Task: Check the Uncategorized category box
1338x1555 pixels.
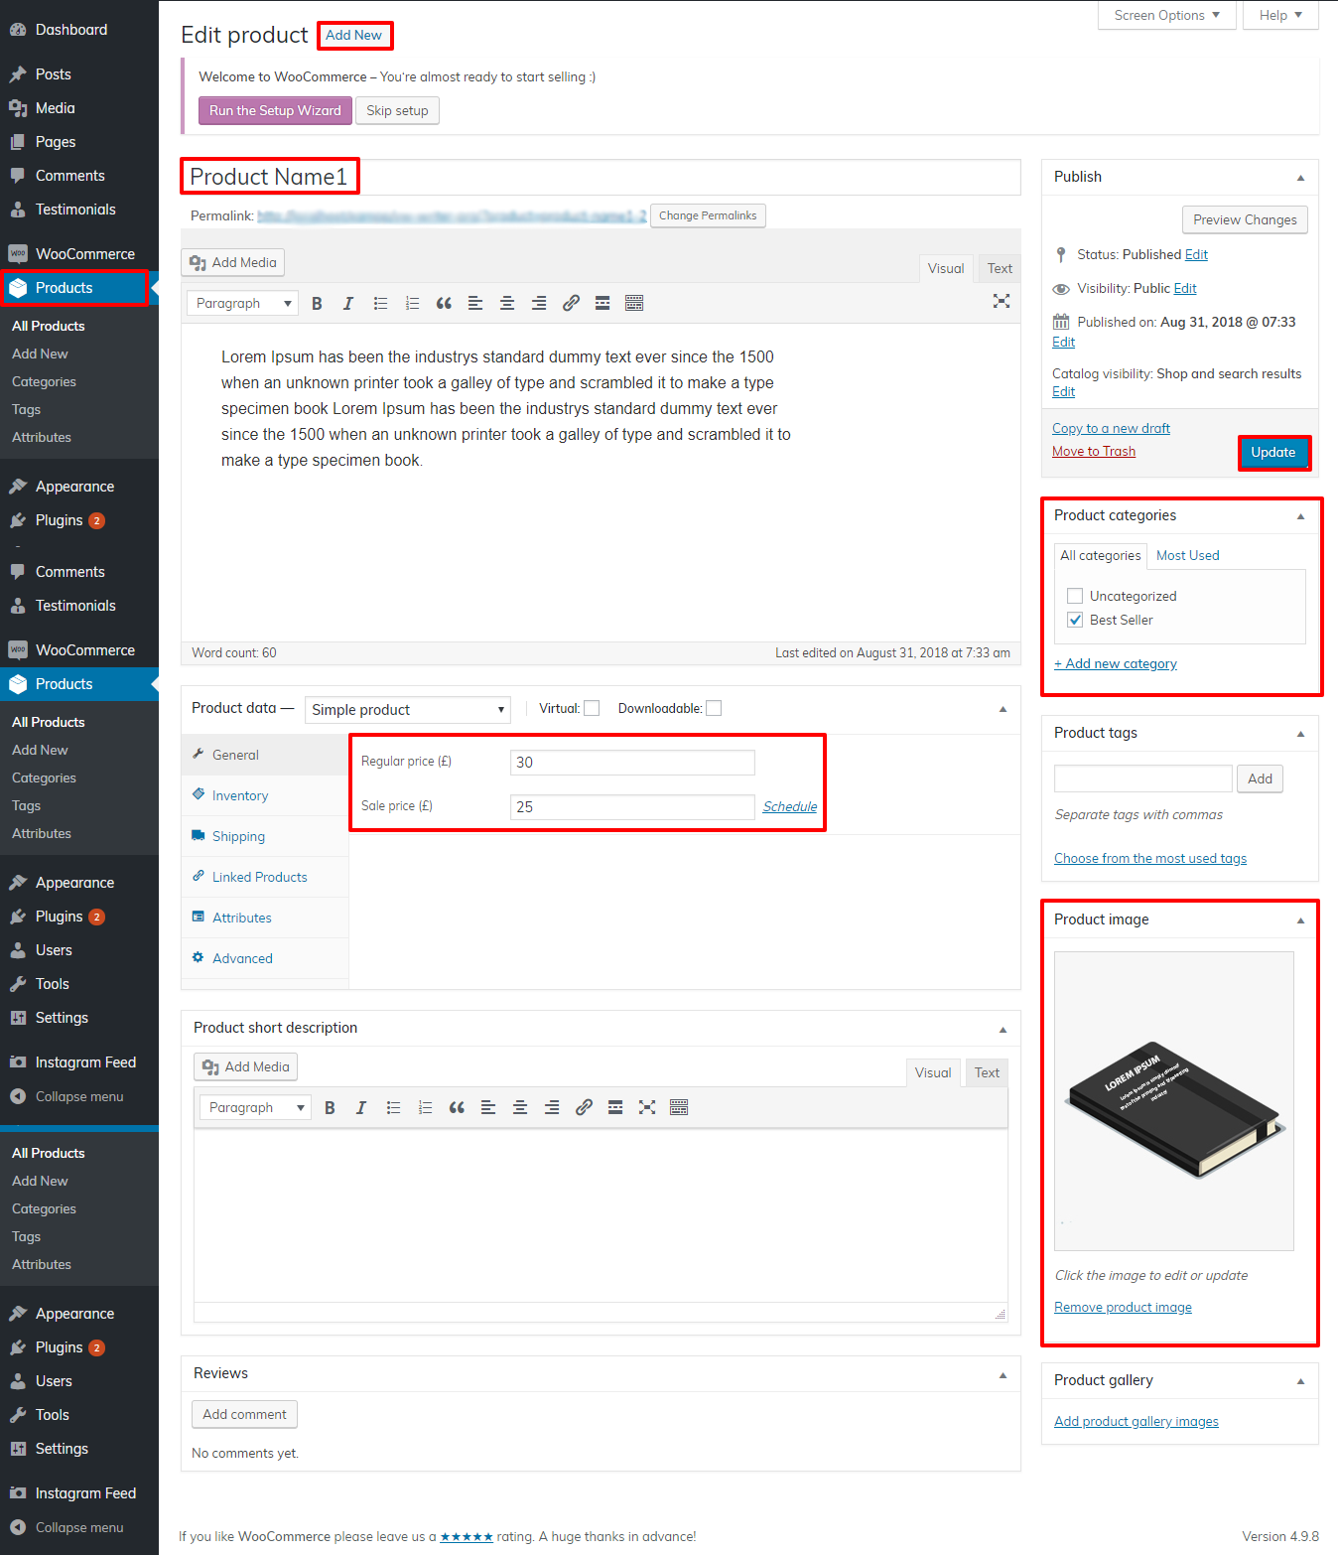Action: point(1075,597)
